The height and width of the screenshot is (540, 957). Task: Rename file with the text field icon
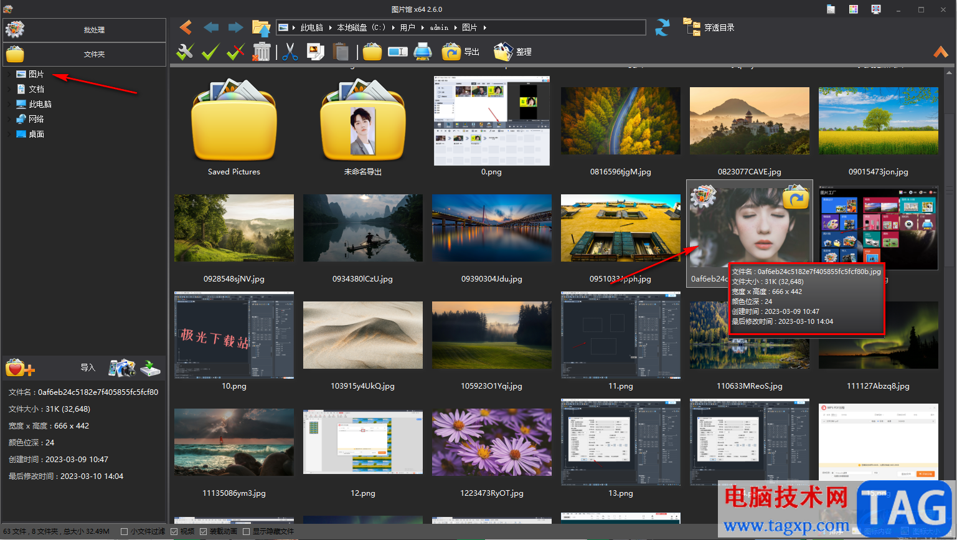tap(397, 52)
